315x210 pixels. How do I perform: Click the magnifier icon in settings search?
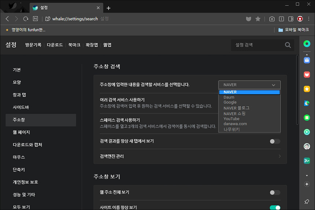288,45
